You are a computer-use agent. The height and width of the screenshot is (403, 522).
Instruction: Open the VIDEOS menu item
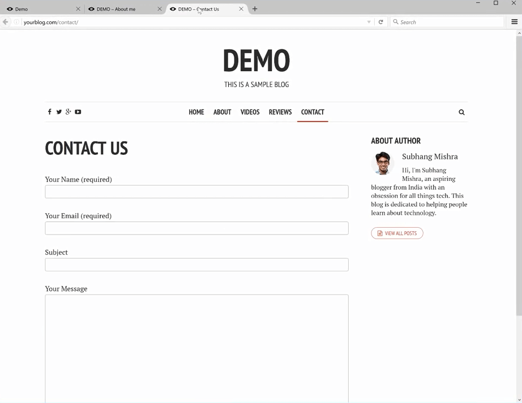pyautogui.click(x=250, y=112)
